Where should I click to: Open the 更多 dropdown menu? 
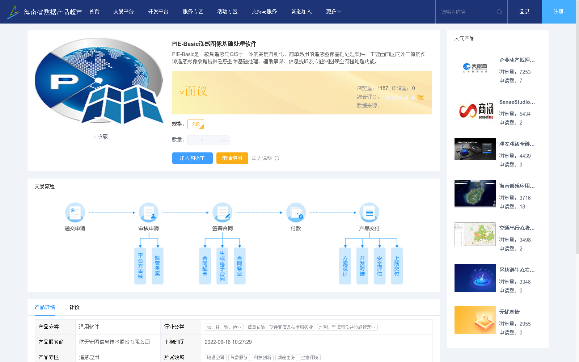coord(333,12)
